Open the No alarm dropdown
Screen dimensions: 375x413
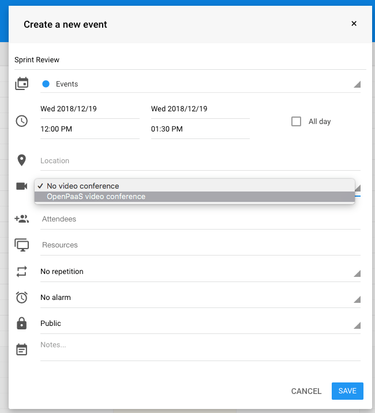(x=200, y=298)
